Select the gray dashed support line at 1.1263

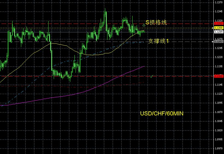pos(107,42)
